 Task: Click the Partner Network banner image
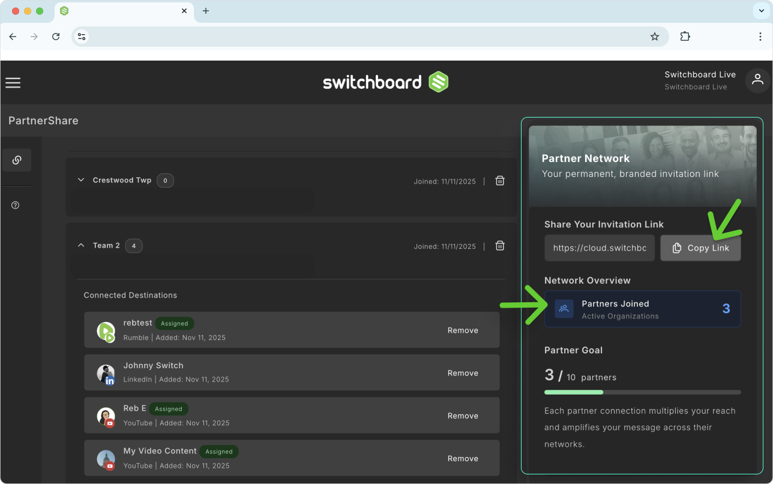pos(642,166)
